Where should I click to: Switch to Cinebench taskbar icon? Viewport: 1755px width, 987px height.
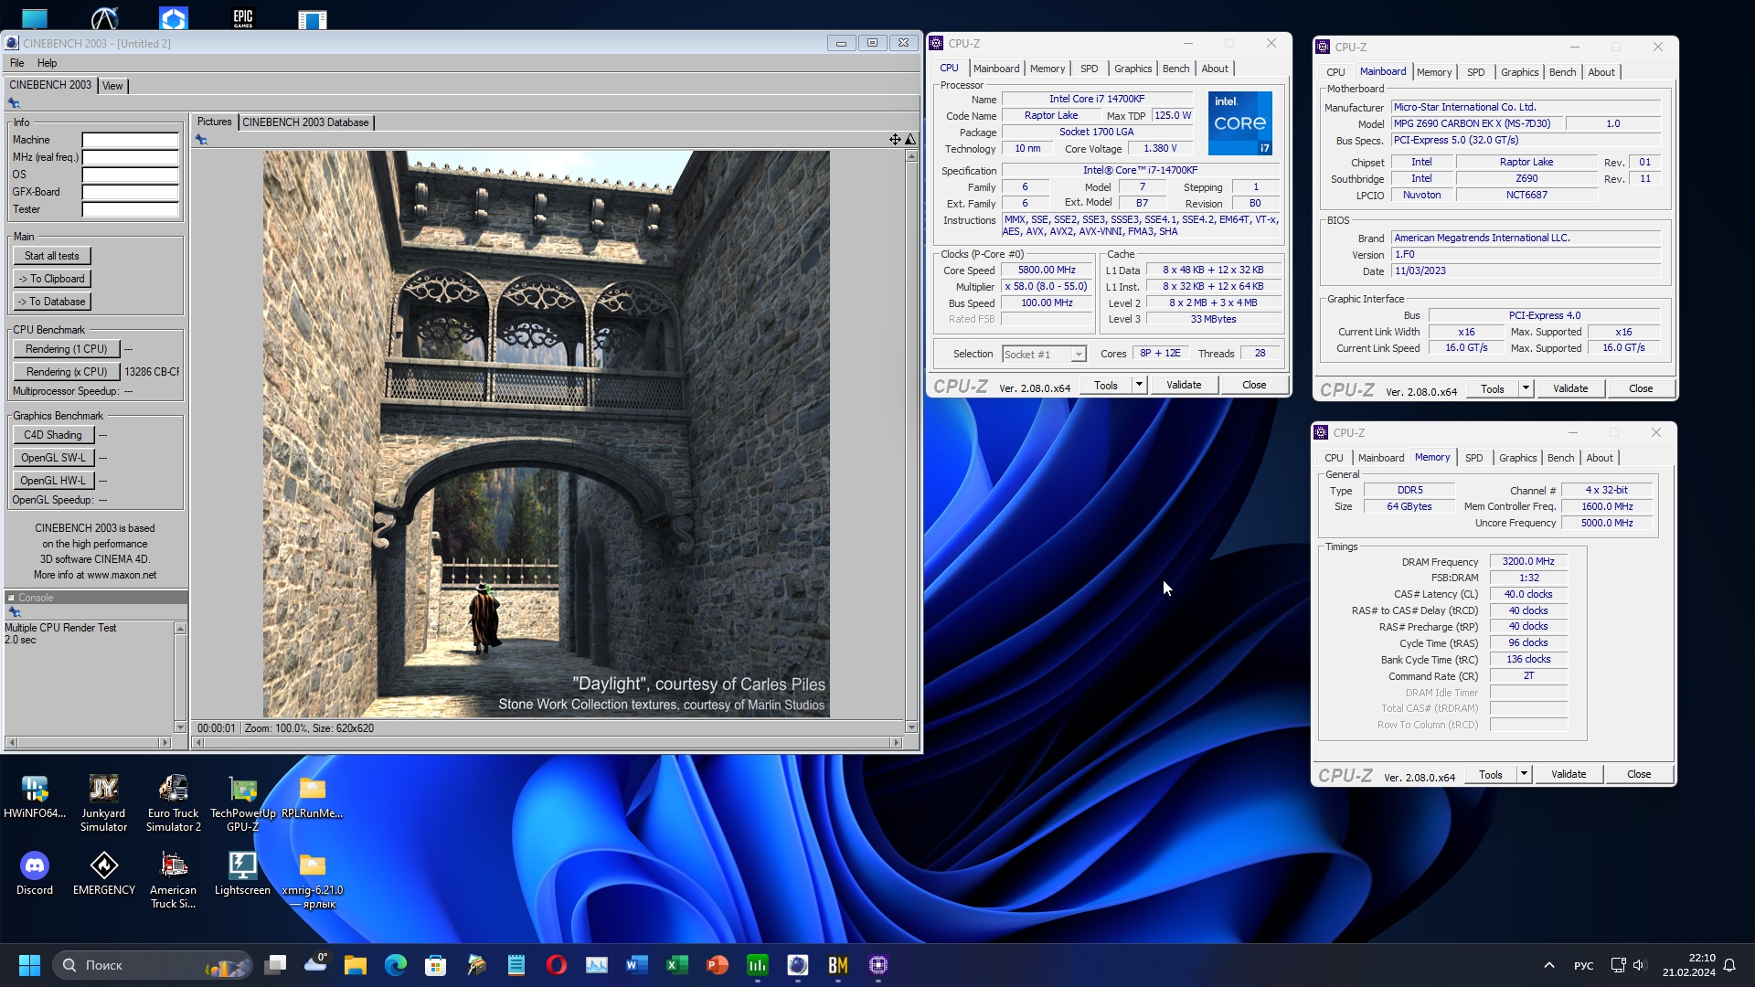tap(798, 965)
